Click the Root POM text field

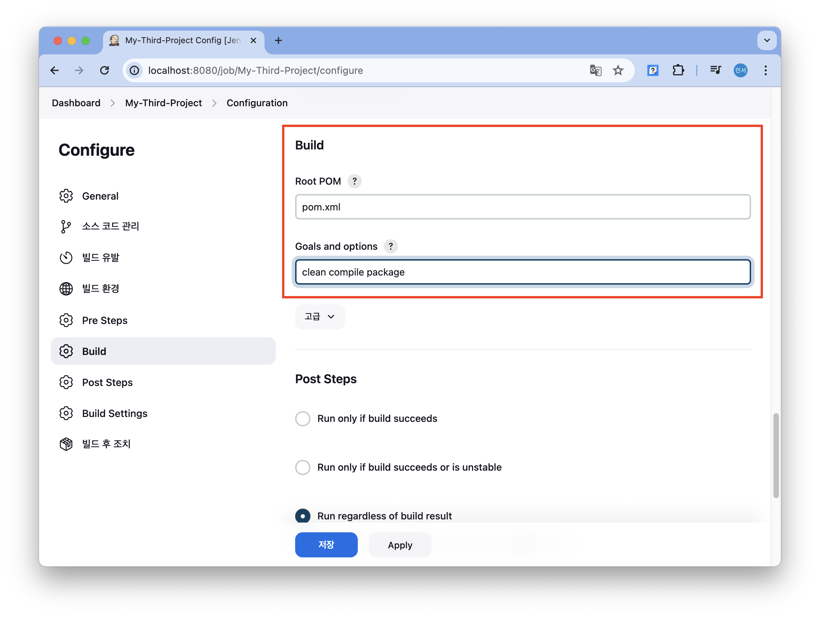523,207
